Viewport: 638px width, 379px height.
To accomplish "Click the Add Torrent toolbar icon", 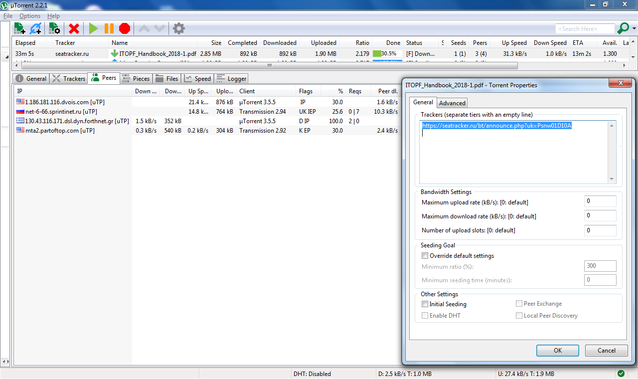I will (19, 28).
